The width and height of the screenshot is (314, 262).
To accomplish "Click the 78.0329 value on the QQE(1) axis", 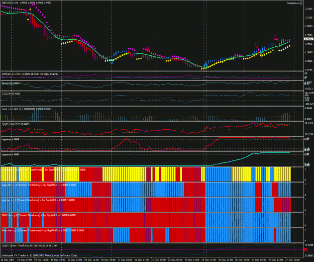I will pos(309,123).
